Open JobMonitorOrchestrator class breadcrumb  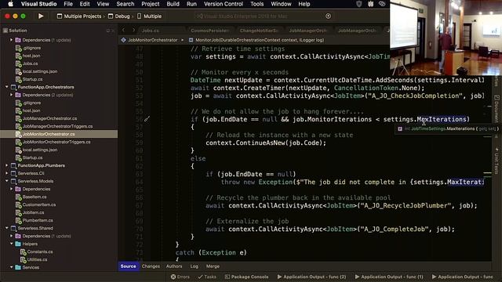(149, 40)
